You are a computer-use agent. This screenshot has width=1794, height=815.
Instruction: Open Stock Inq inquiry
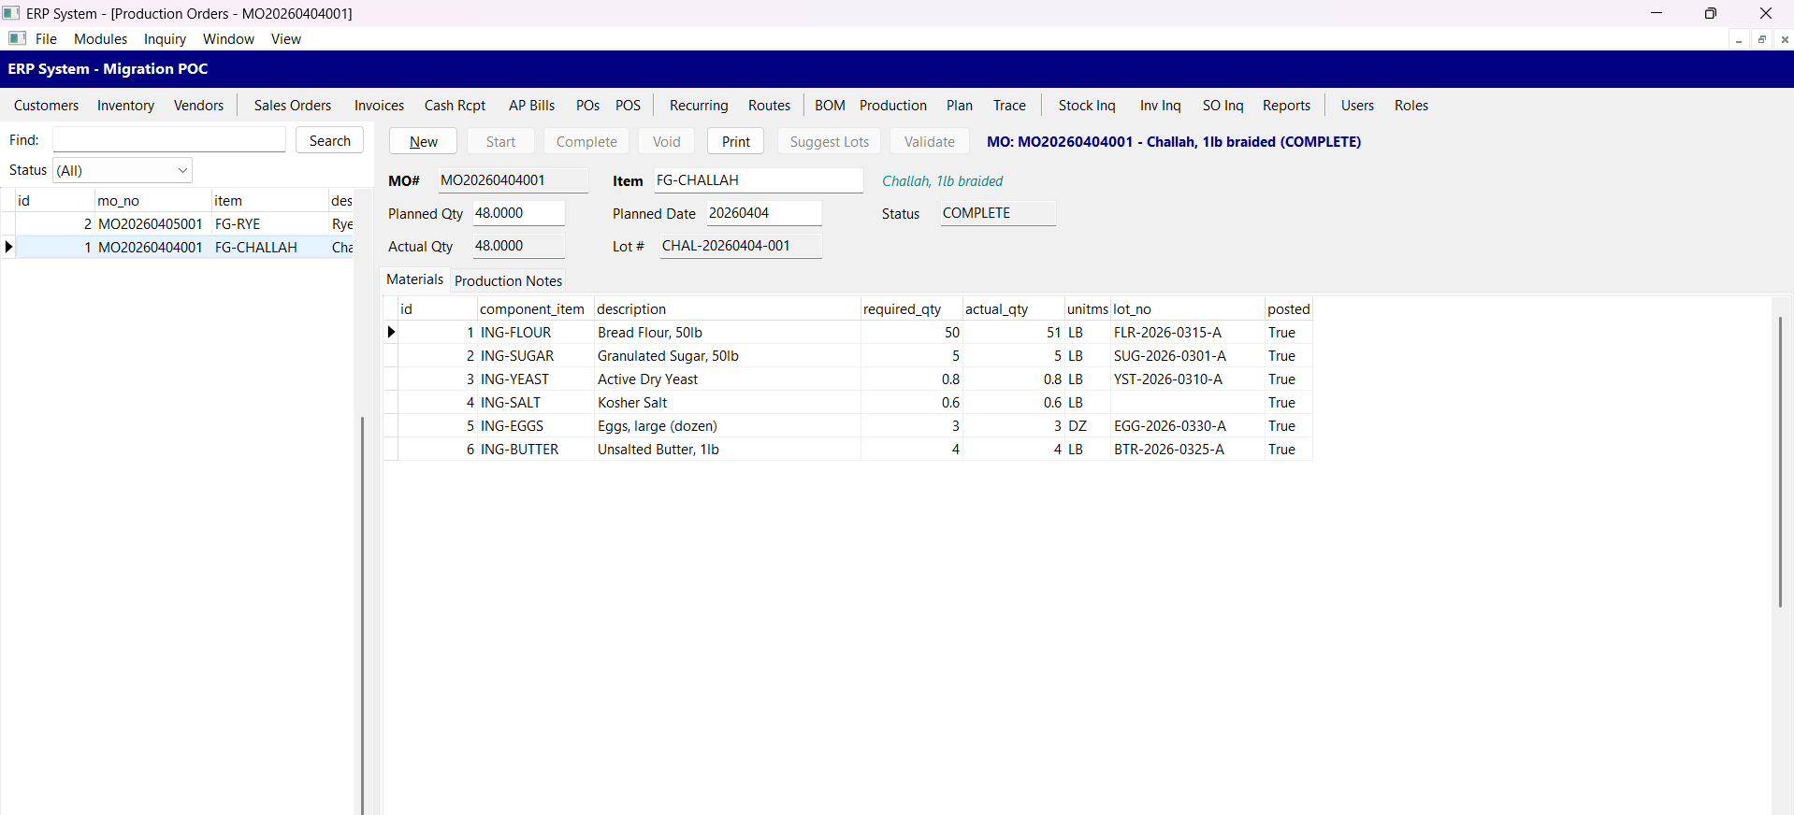click(1087, 106)
